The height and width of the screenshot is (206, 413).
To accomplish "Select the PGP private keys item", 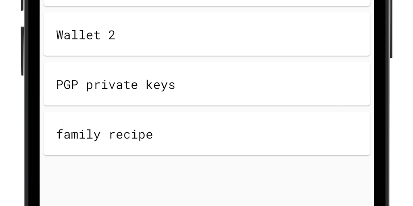I will click(206, 84).
